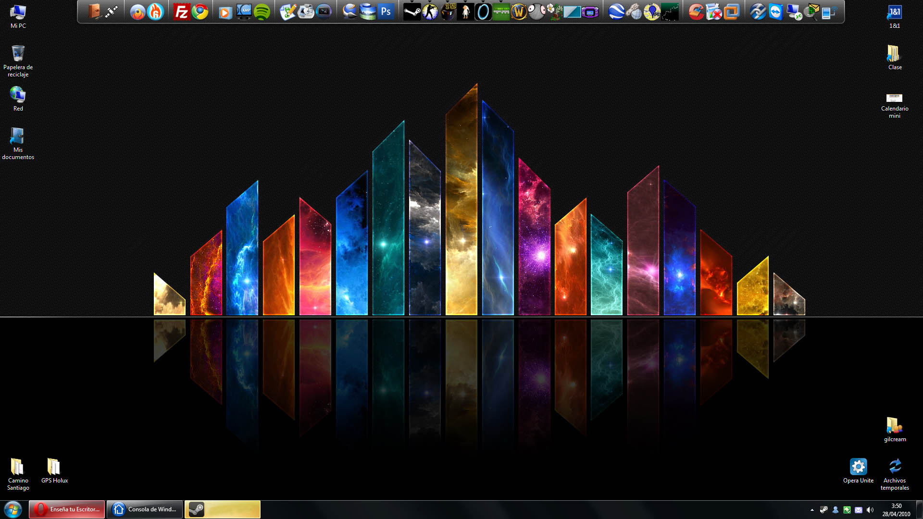The width and height of the screenshot is (923, 519).
Task: Launch the program uninstaller dock icon
Action: tap(713, 12)
